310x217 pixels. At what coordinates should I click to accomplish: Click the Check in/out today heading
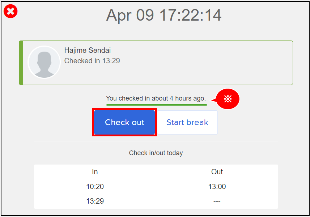[x=156, y=153]
